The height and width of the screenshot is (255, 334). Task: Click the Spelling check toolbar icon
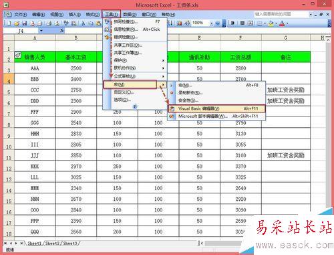pyautogui.click(x=66, y=23)
